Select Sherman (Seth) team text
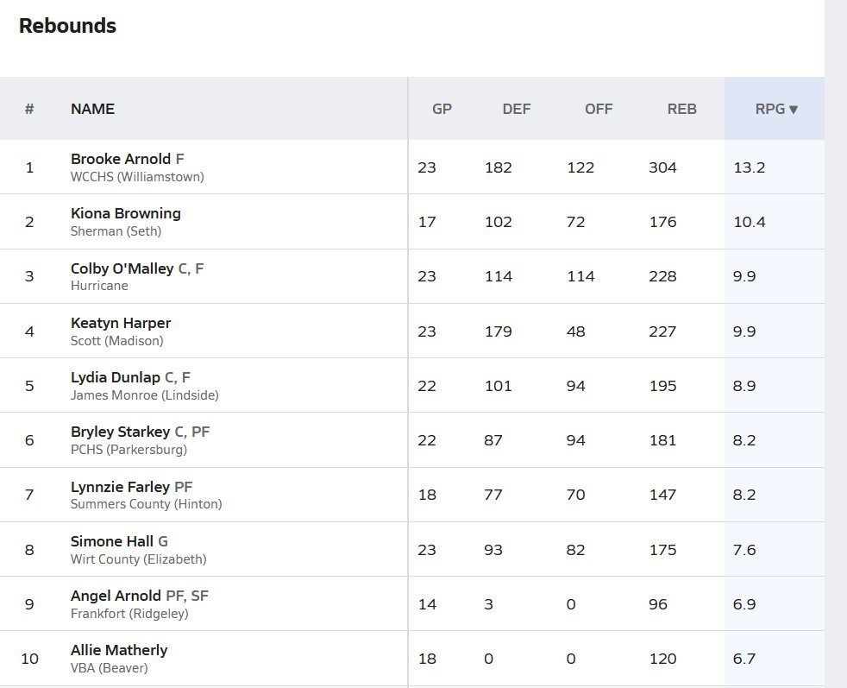 [116, 231]
